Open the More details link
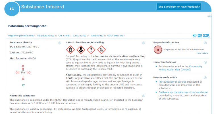This screenshot has width=216, height=114. (202, 53)
